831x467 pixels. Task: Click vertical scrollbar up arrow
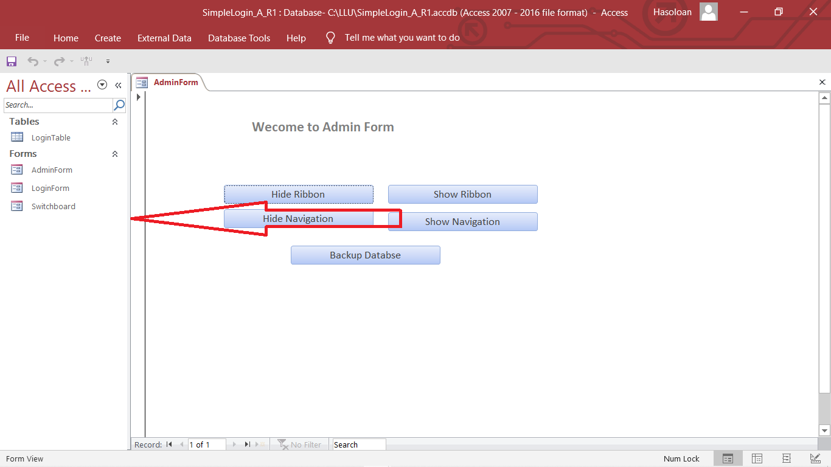click(x=825, y=98)
